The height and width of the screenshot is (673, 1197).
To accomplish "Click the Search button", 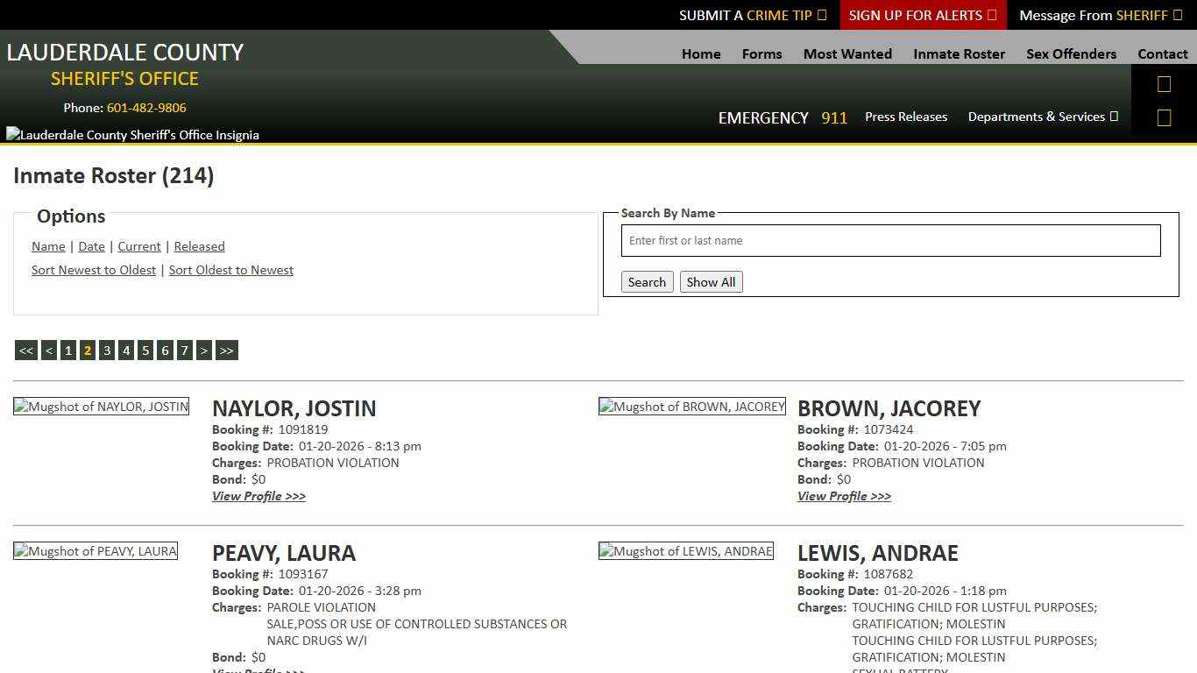I will [x=647, y=281].
